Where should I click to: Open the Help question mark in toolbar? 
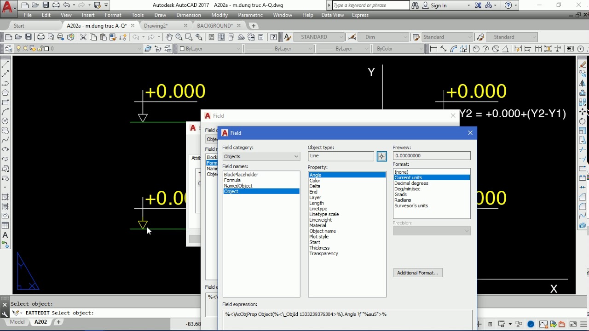pos(274,37)
